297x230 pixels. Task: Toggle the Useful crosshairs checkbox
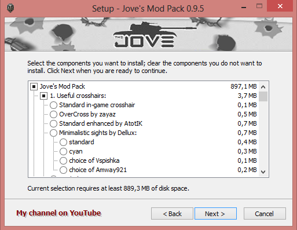pyautogui.click(x=43, y=96)
